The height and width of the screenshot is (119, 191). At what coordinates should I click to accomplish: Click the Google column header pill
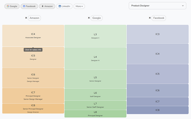tap(97, 18)
